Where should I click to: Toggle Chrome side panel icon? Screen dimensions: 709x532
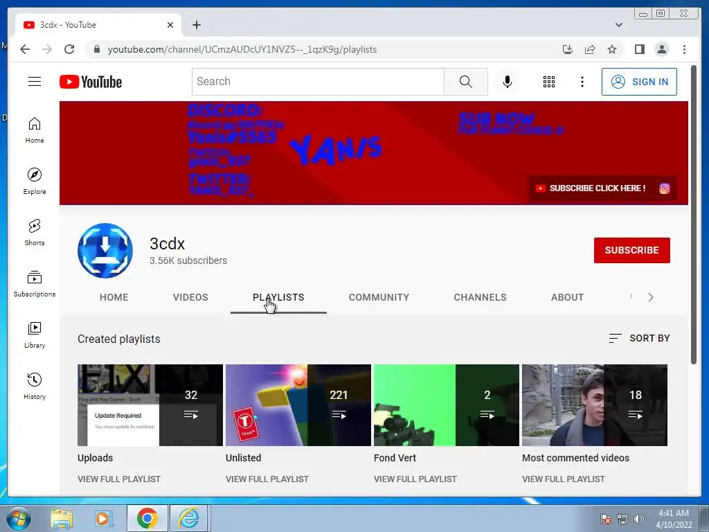click(639, 49)
